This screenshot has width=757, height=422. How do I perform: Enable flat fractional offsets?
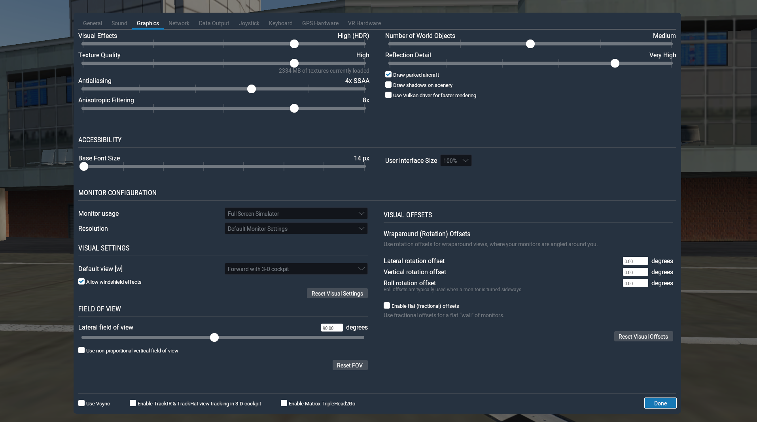click(386, 305)
